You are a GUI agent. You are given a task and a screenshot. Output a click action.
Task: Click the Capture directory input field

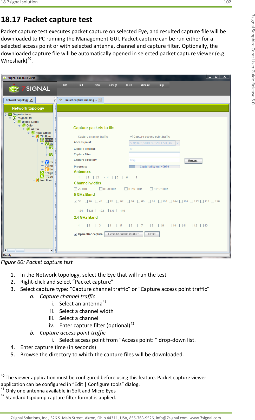click(x=154, y=160)
